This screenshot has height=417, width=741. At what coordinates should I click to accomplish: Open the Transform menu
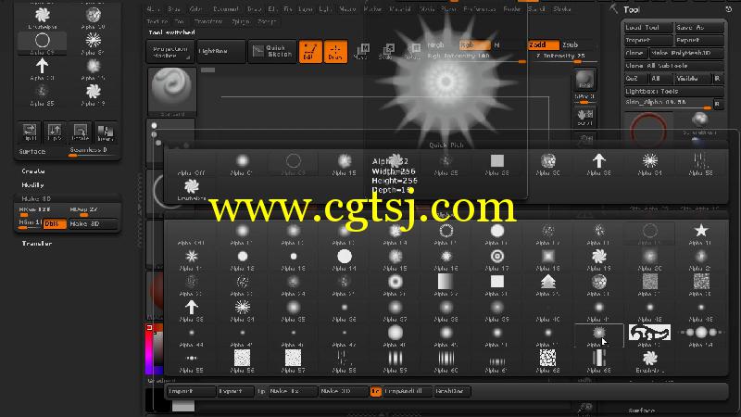coord(207,21)
